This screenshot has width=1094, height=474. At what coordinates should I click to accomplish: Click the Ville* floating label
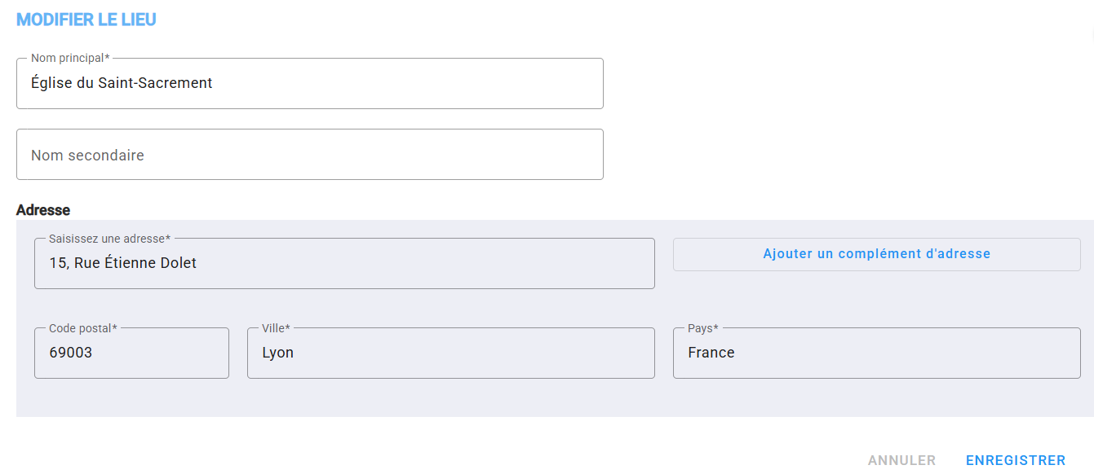click(x=276, y=328)
